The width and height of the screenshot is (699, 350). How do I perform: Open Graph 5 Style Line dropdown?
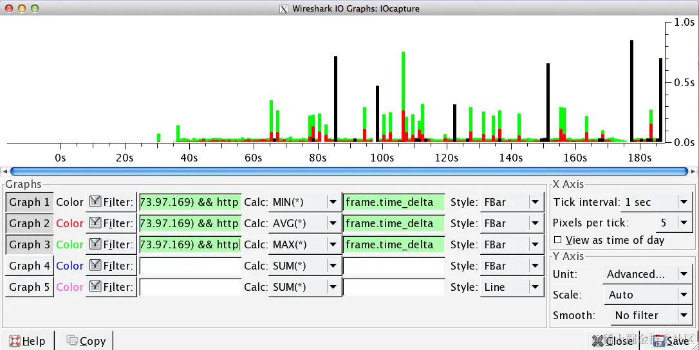click(512, 287)
